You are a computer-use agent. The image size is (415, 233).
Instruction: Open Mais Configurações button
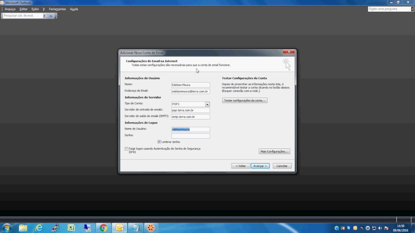(x=274, y=151)
